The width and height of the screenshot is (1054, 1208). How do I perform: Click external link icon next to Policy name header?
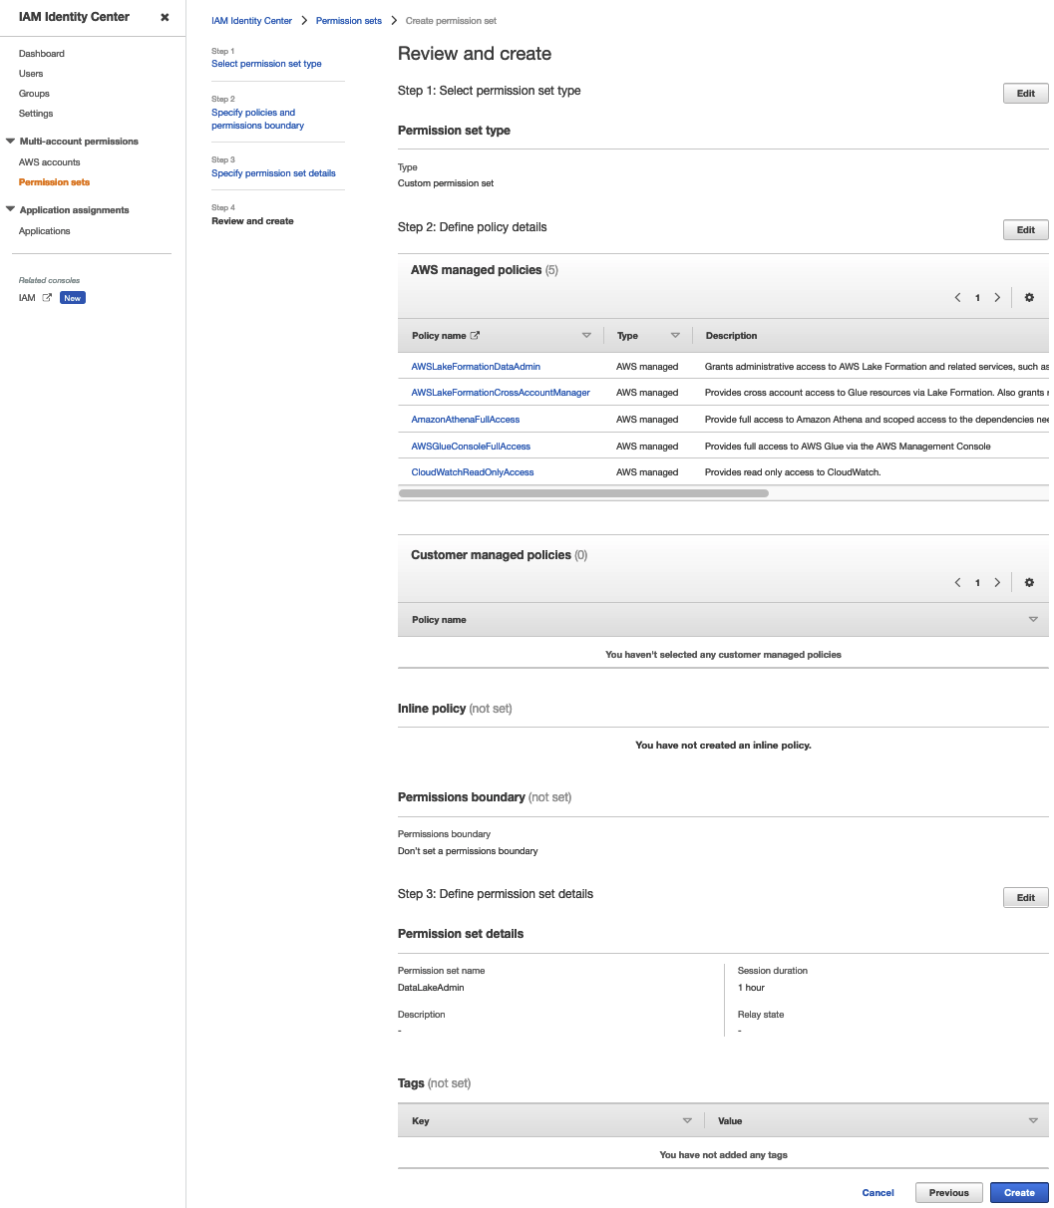pyautogui.click(x=475, y=336)
